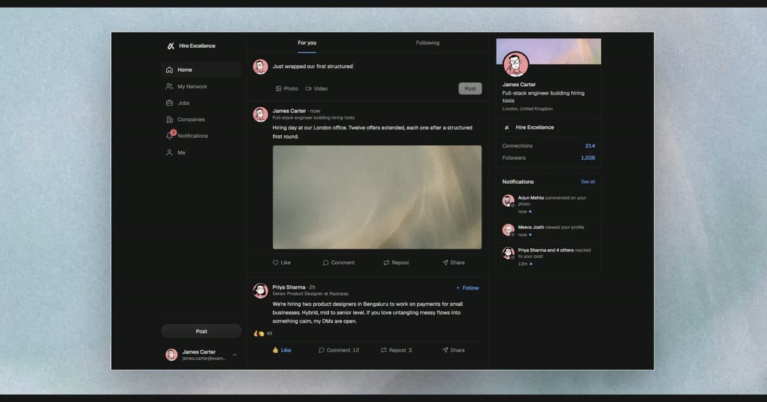The image size is (767, 402).
Task: Click the Hire Excellence logo icon
Action: 171,46
